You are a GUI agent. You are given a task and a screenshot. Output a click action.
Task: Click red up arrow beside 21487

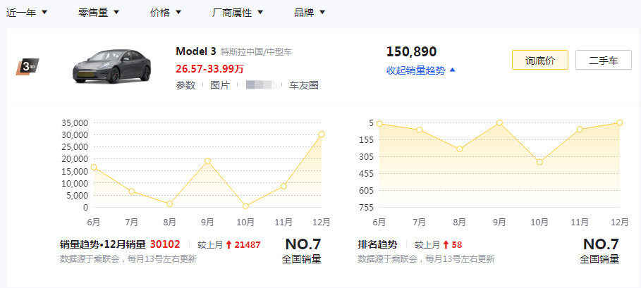coord(228,245)
